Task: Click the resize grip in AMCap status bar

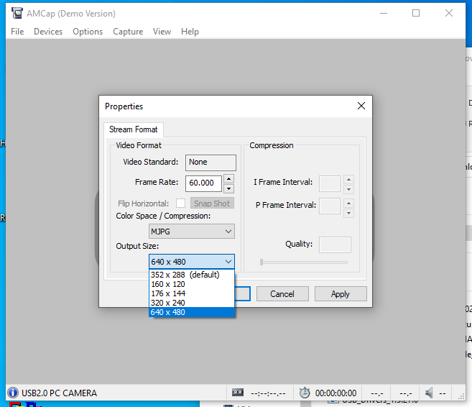Action: (x=461, y=396)
